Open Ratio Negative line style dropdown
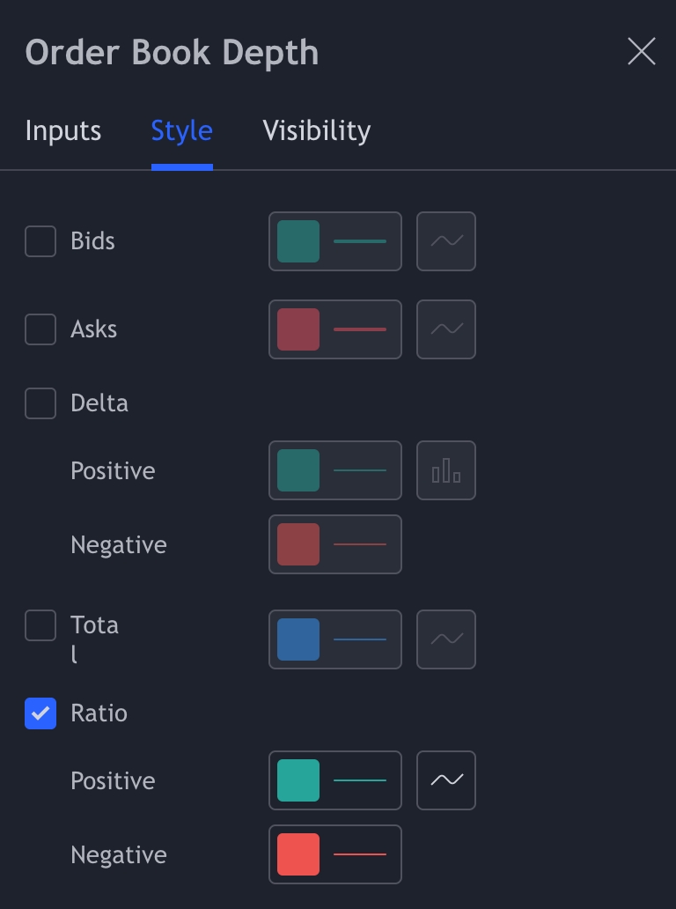 click(360, 854)
